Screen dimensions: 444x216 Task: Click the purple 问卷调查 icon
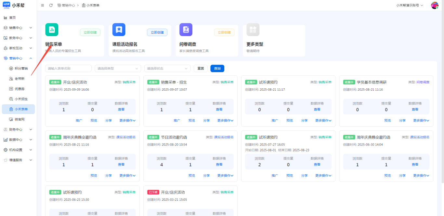pos(186,30)
